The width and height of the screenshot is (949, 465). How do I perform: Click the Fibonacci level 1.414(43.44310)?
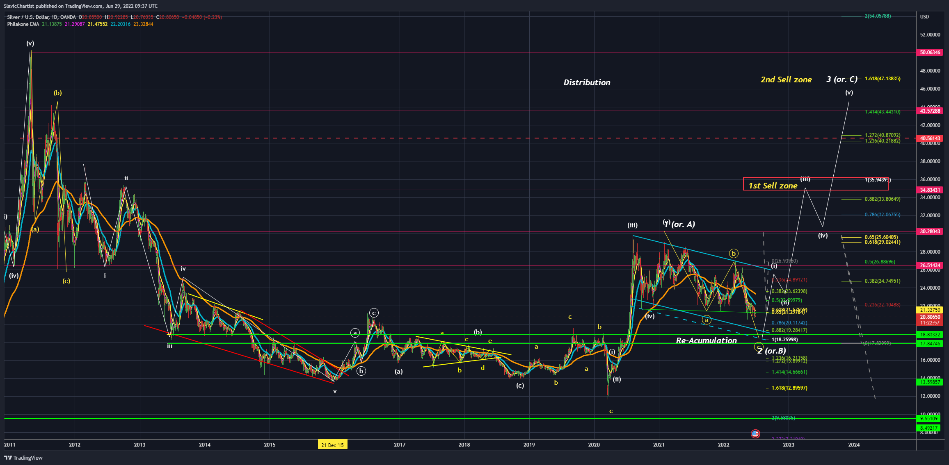883,112
